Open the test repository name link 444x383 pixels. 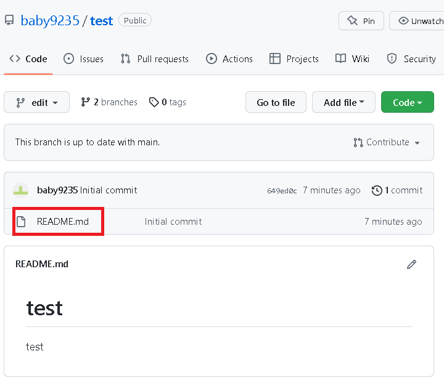(x=101, y=21)
